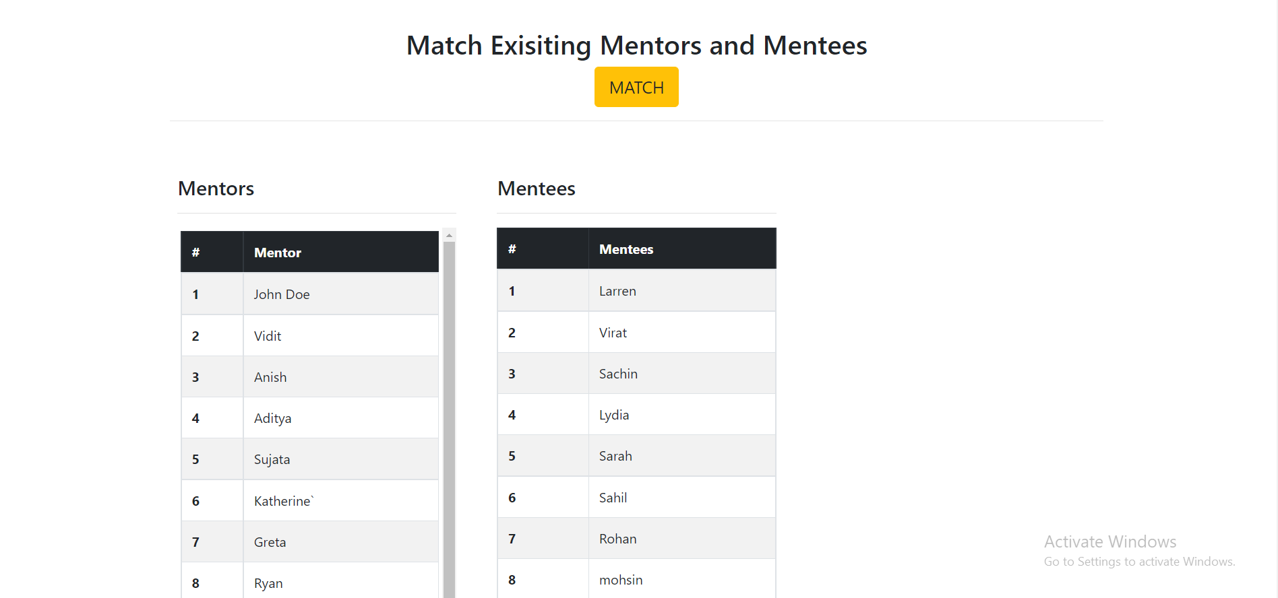The height and width of the screenshot is (598, 1278).
Task: Select the Virat mentee row
Action: 613,333
